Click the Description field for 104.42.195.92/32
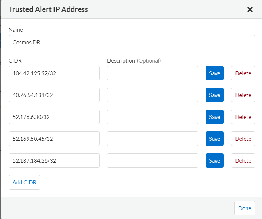This screenshot has height=219, width=262. point(152,73)
